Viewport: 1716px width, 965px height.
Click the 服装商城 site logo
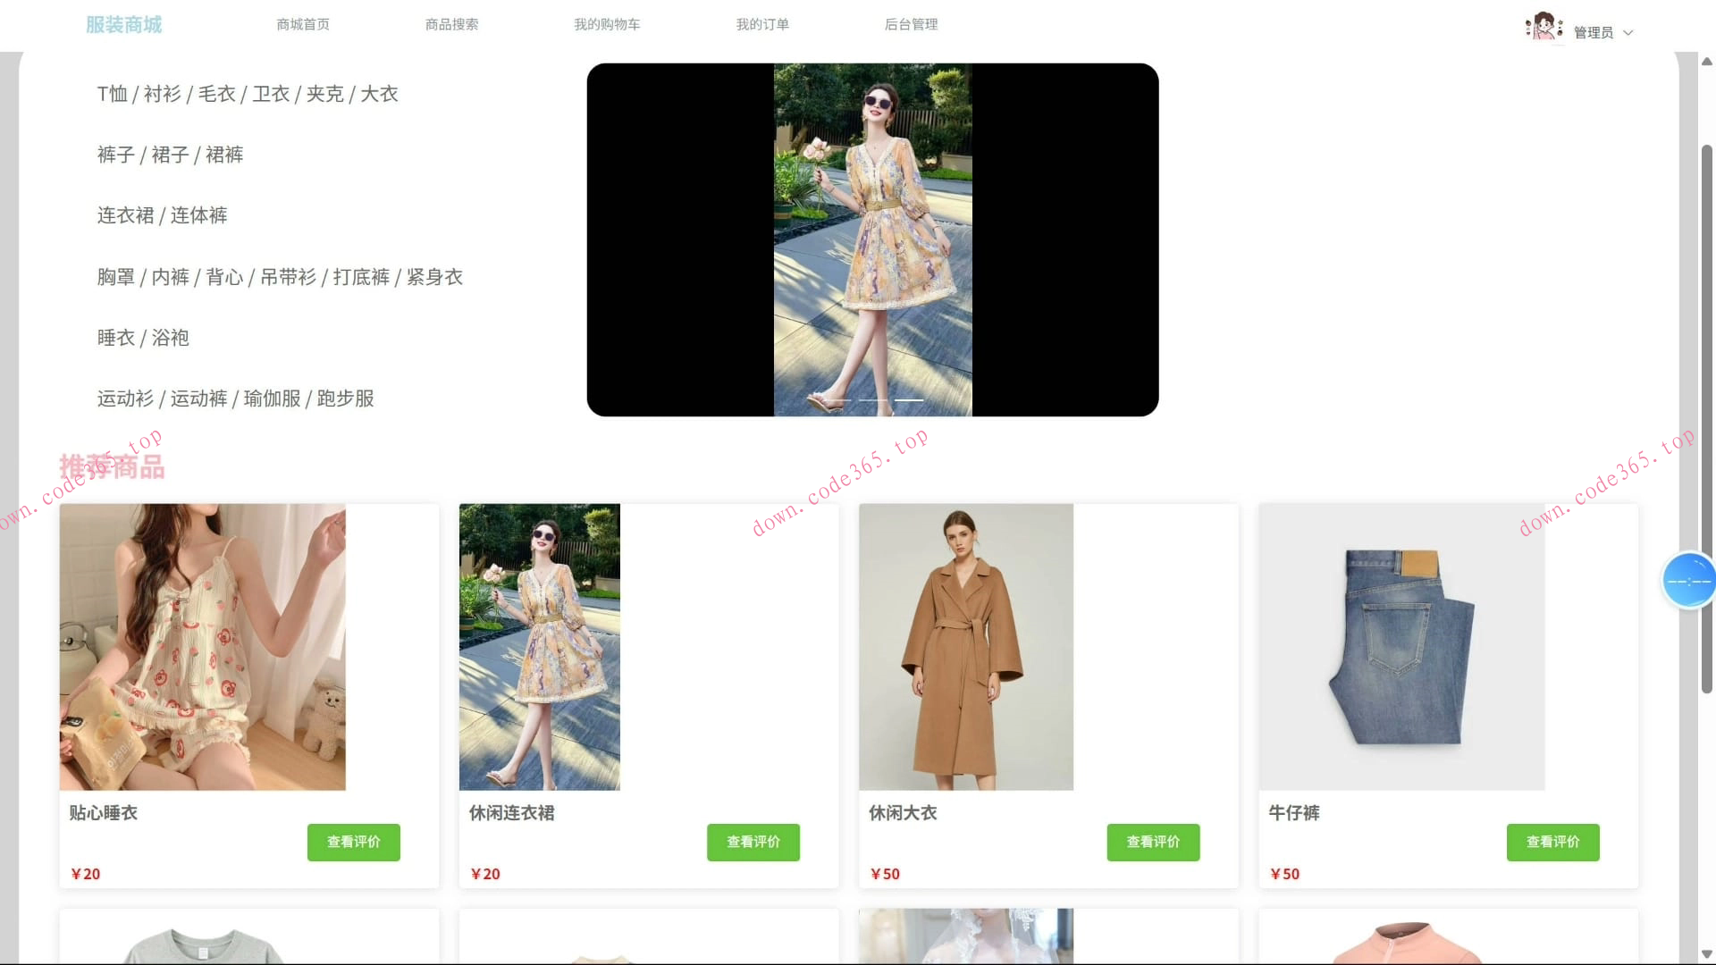point(123,24)
